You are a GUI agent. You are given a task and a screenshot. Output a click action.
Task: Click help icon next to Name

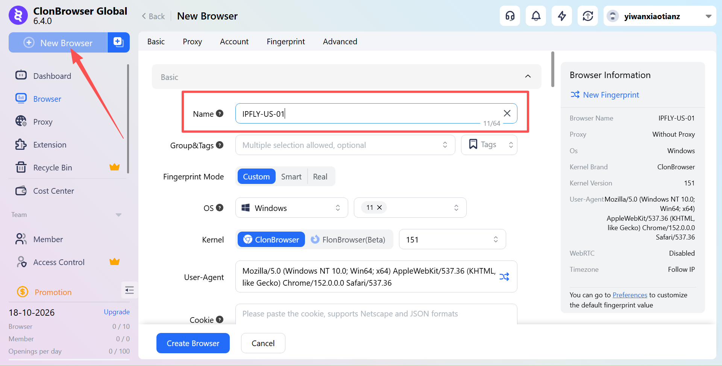(x=220, y=113)
